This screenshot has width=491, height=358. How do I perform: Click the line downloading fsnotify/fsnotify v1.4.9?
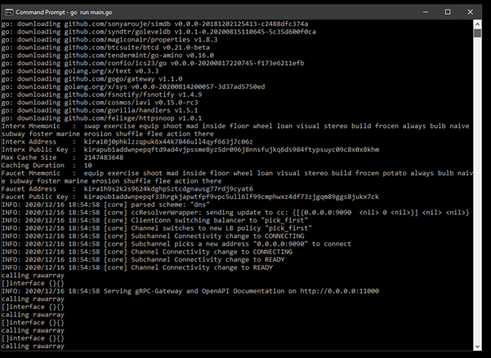point(101,95)
